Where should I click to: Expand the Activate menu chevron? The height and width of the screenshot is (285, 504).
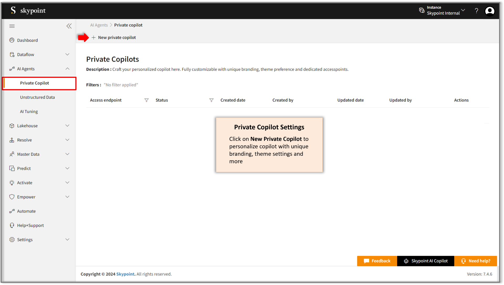pos(67,183)
